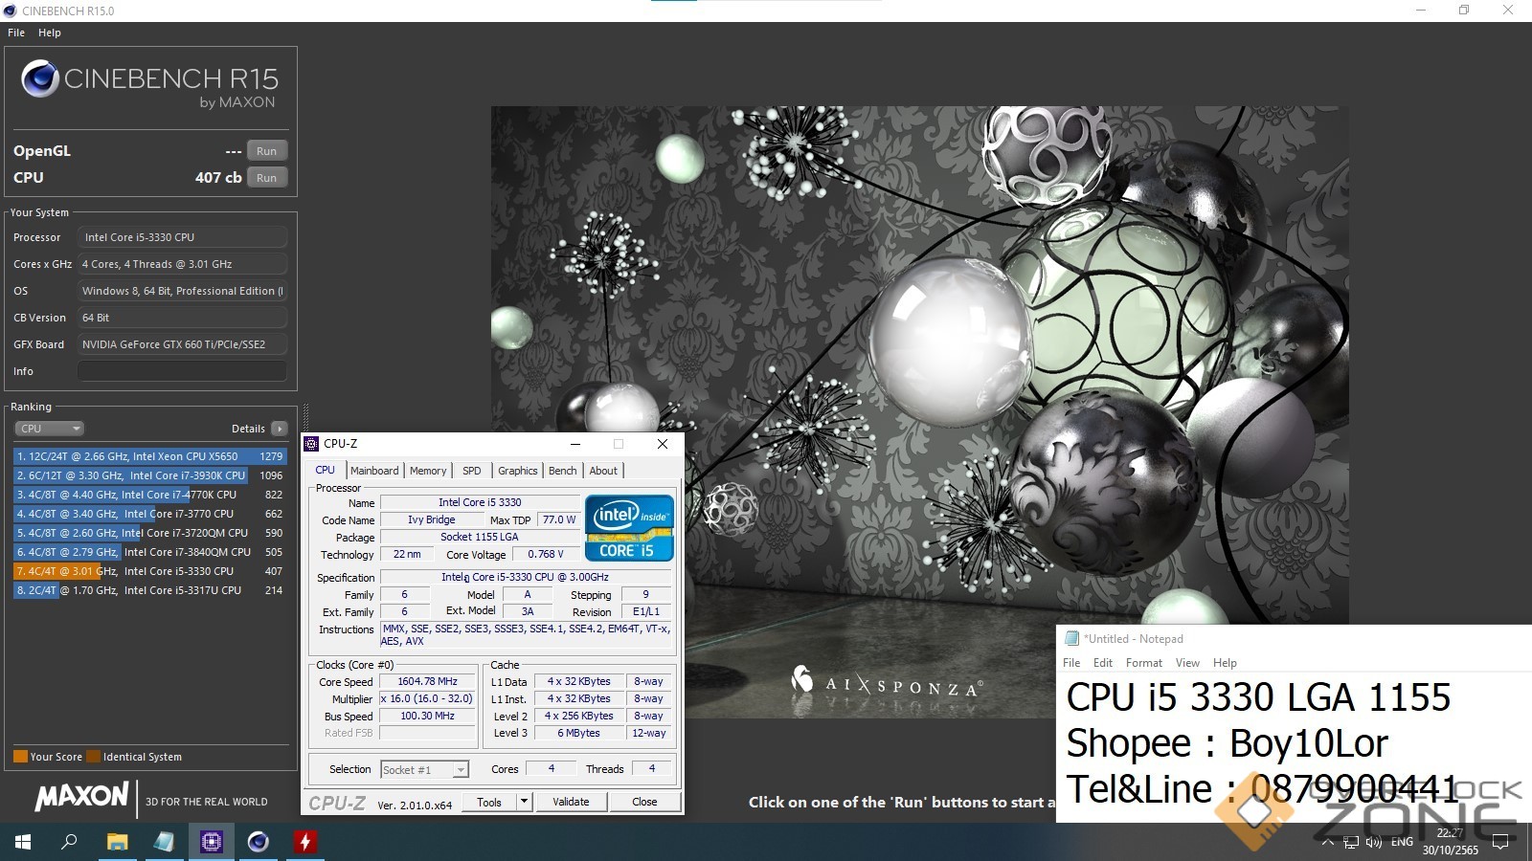Viewport: 1532px width, 861px height.
Task: Switch to CPU-Z via its taskbar icon
Action: tap(211, 842)
